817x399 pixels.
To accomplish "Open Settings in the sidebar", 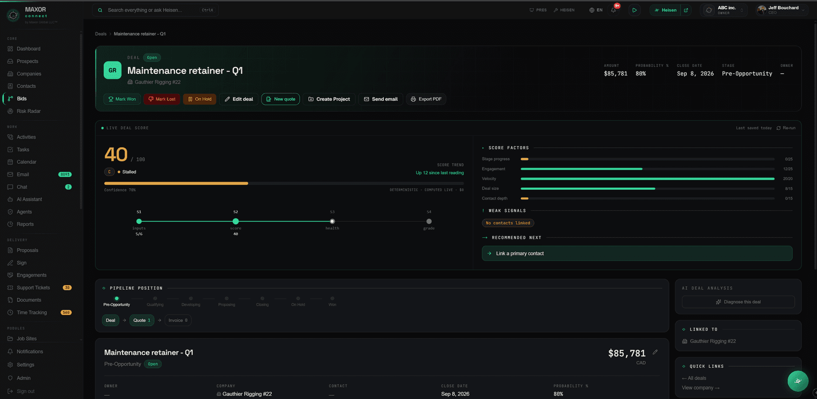I will point(25,365).
